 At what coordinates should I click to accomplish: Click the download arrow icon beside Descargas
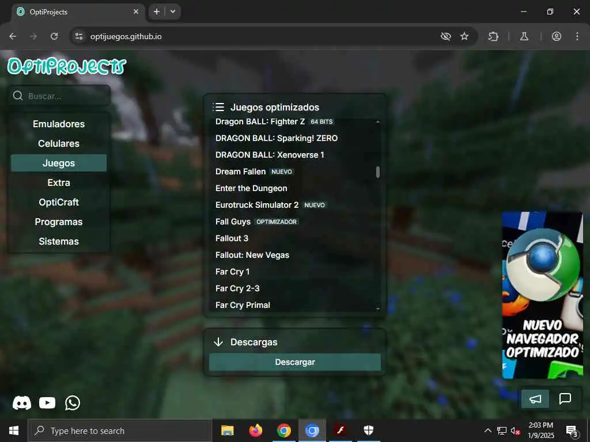point(218,342)
